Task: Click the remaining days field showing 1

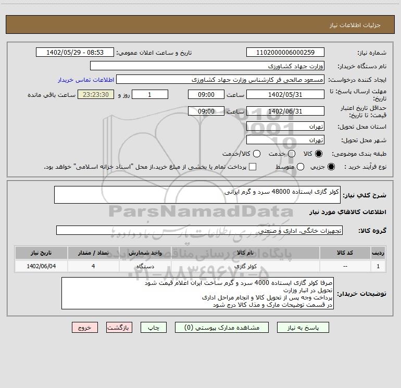Action: point(150,94)
